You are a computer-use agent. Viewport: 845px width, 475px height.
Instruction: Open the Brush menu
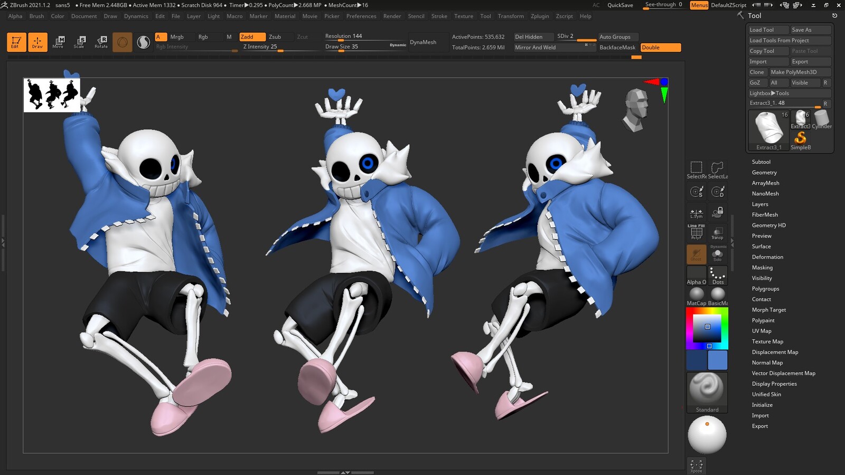[36, 16]
